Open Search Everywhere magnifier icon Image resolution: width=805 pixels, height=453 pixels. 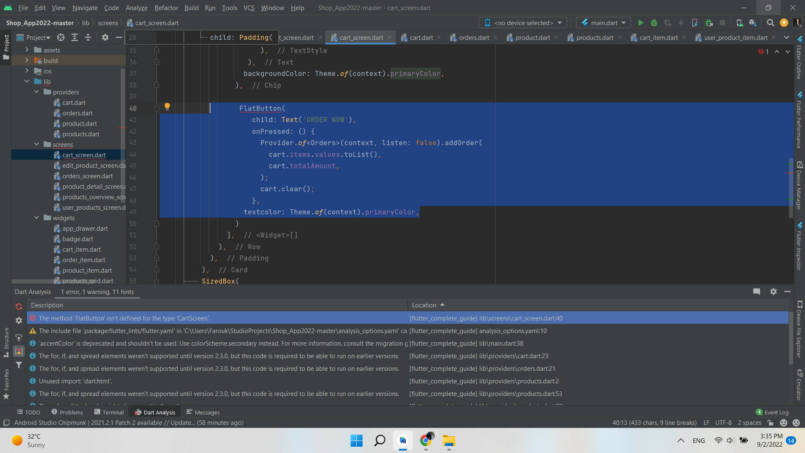click(x=770, y=23)
